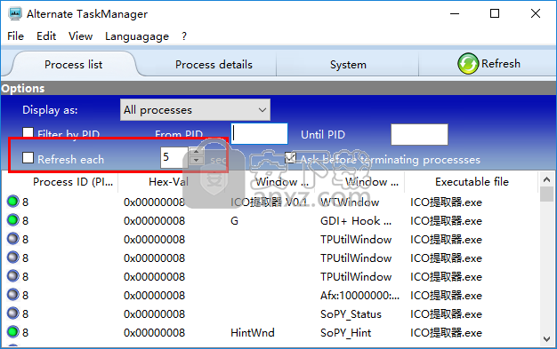Viewport: 557px width, 349px height.
Task: Enable the Filter by PID checkbox
Action: 28,132
